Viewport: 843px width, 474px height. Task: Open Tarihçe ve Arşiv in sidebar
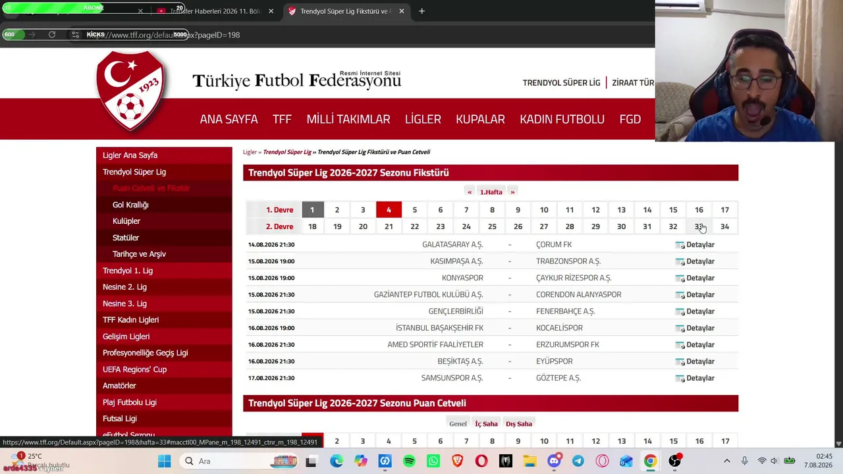click(164, 254)
